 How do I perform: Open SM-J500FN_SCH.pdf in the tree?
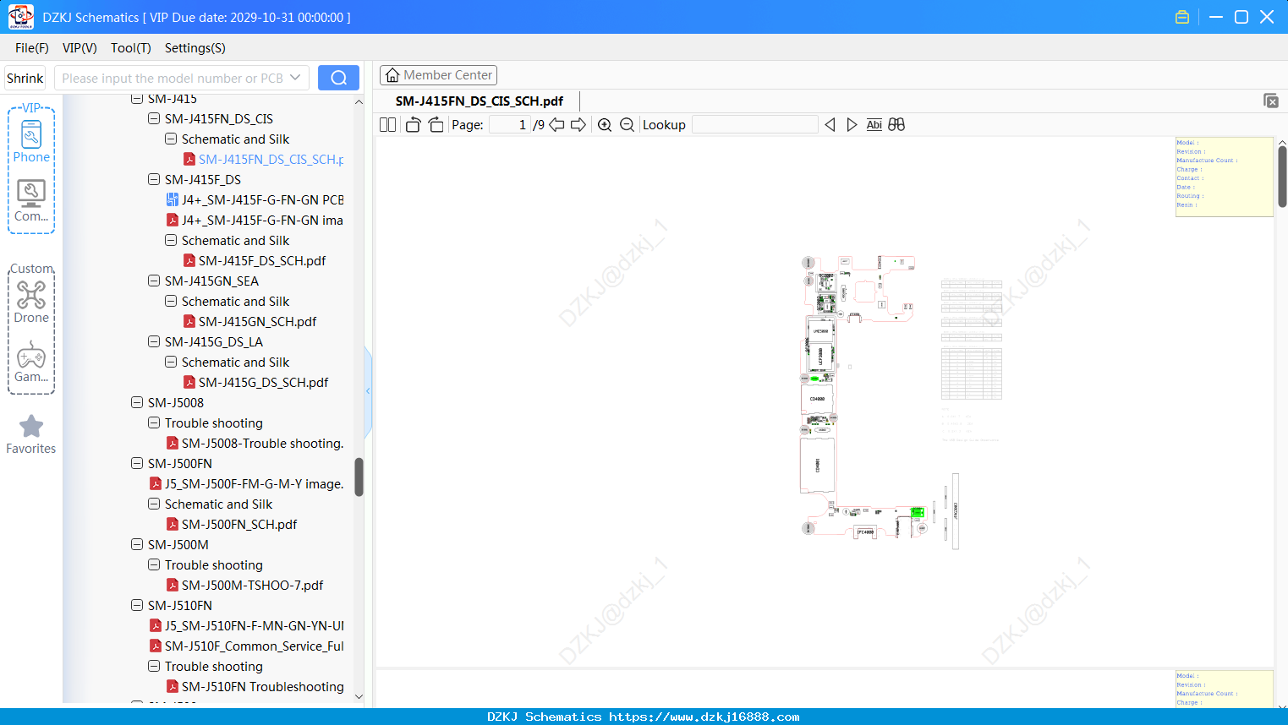pos(239,524)
